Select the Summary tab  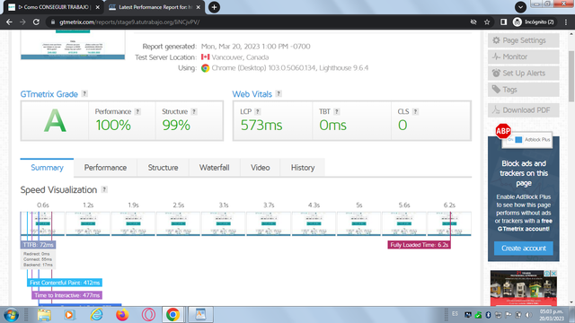(47, 168)
